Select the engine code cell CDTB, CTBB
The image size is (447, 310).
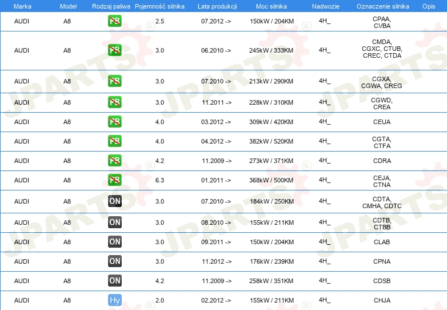[382, 224]
